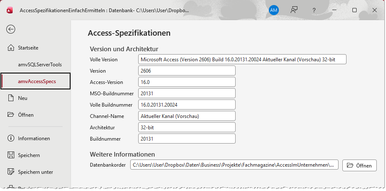Viewport: 386px width, 191px height.
Task: Click the Access-Spezifikationen heading
Action: (x=129, y=33)
